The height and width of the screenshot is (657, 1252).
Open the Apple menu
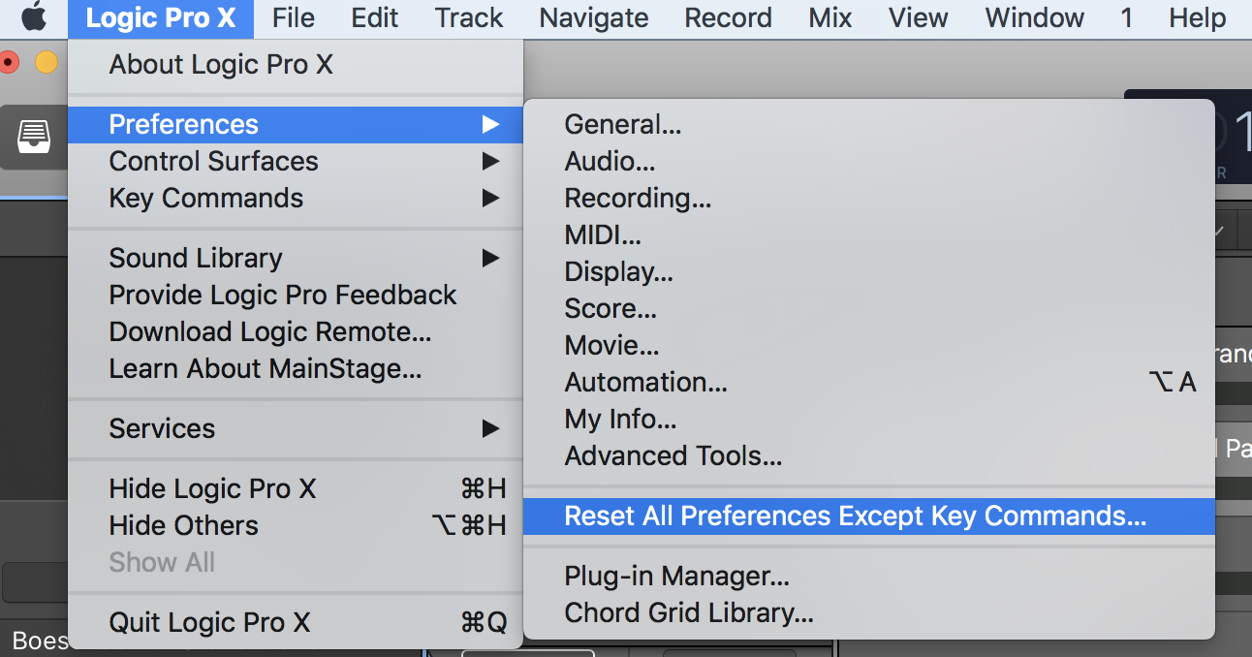coord(34,16)
